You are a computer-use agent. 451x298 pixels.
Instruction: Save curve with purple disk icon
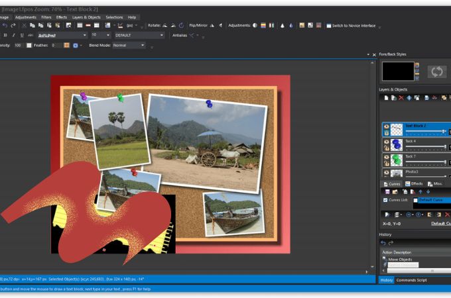pyautogui.click(x=387, y=191)
